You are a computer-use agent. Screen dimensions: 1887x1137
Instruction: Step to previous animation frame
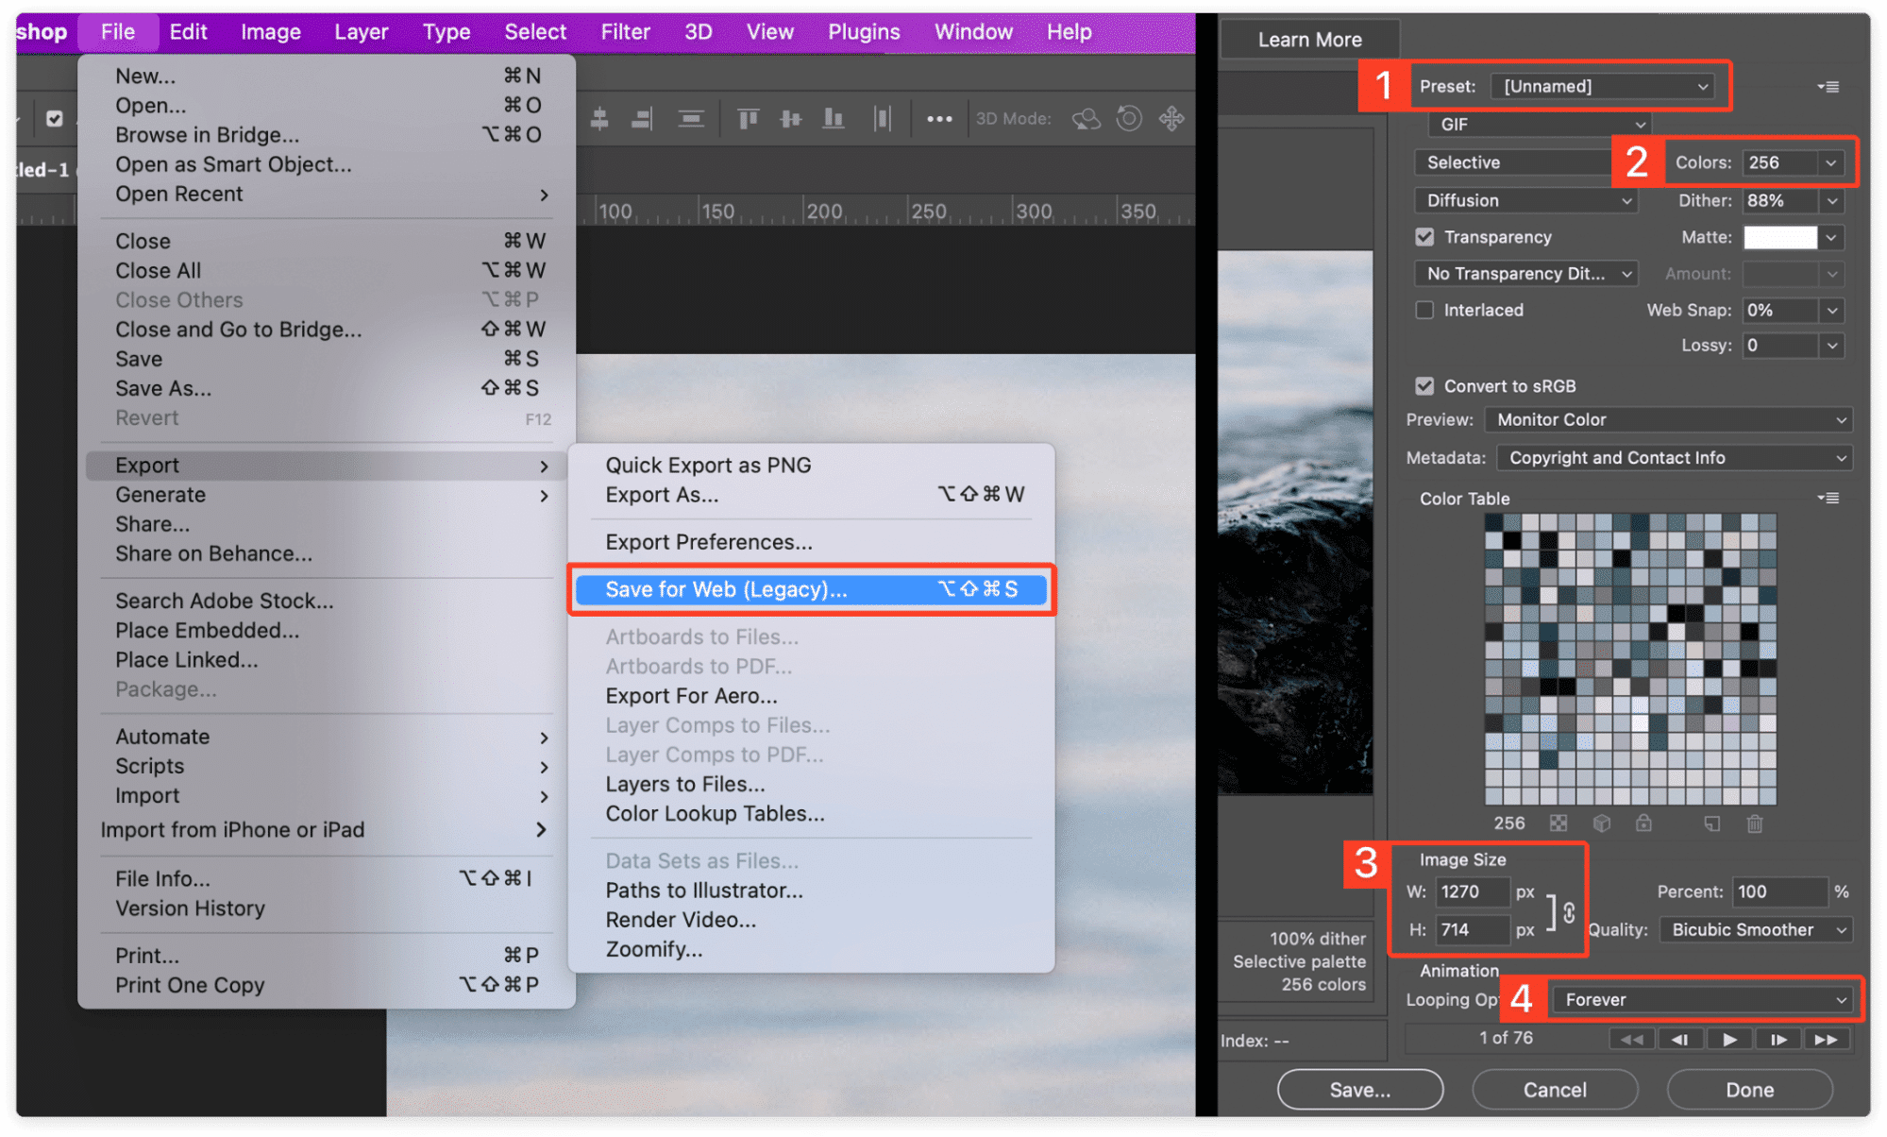pos(1680,1040)
